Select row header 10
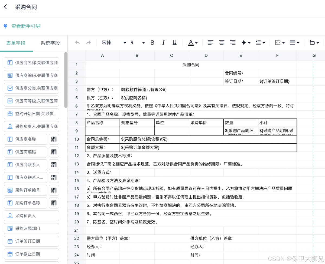This screenshot has height=264, width=325. pyautogui.click(x=76, y=139)
